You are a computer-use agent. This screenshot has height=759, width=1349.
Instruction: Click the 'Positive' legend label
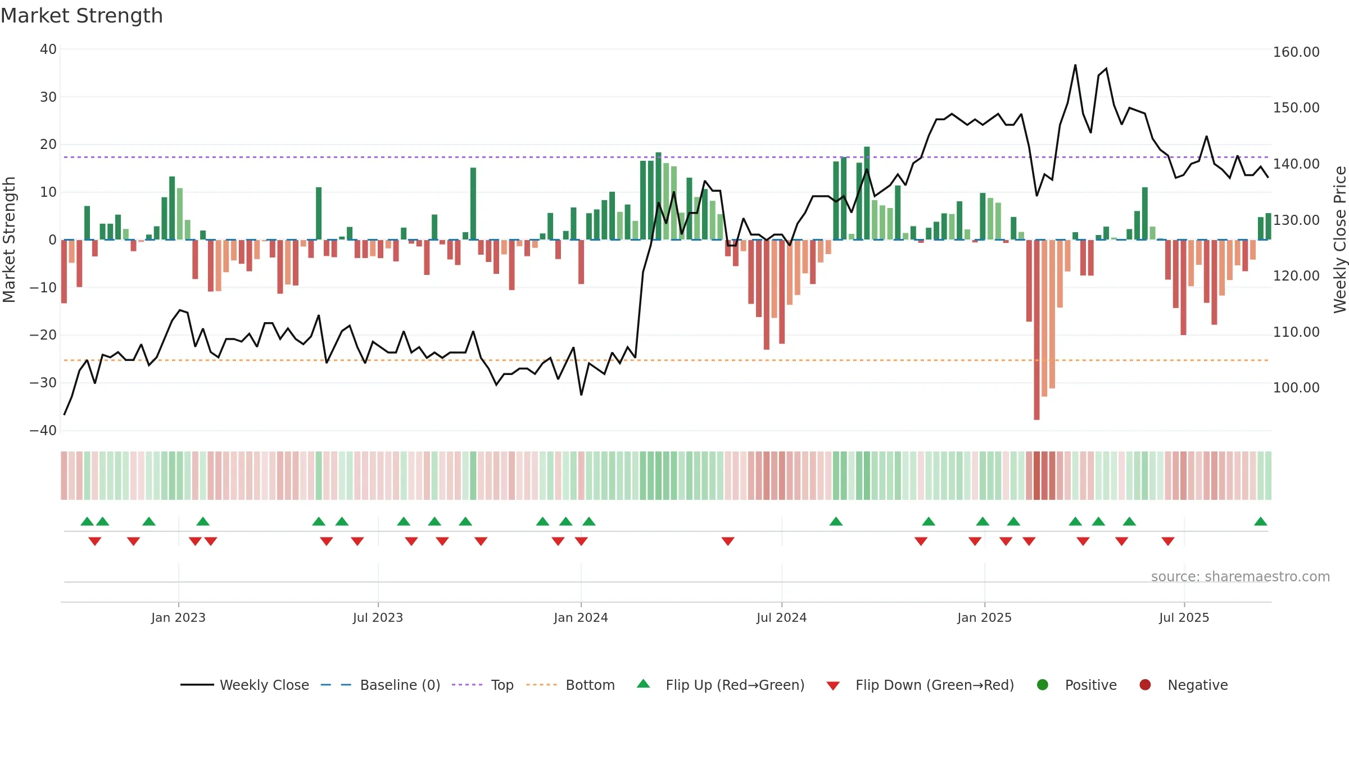[1091, 685]
